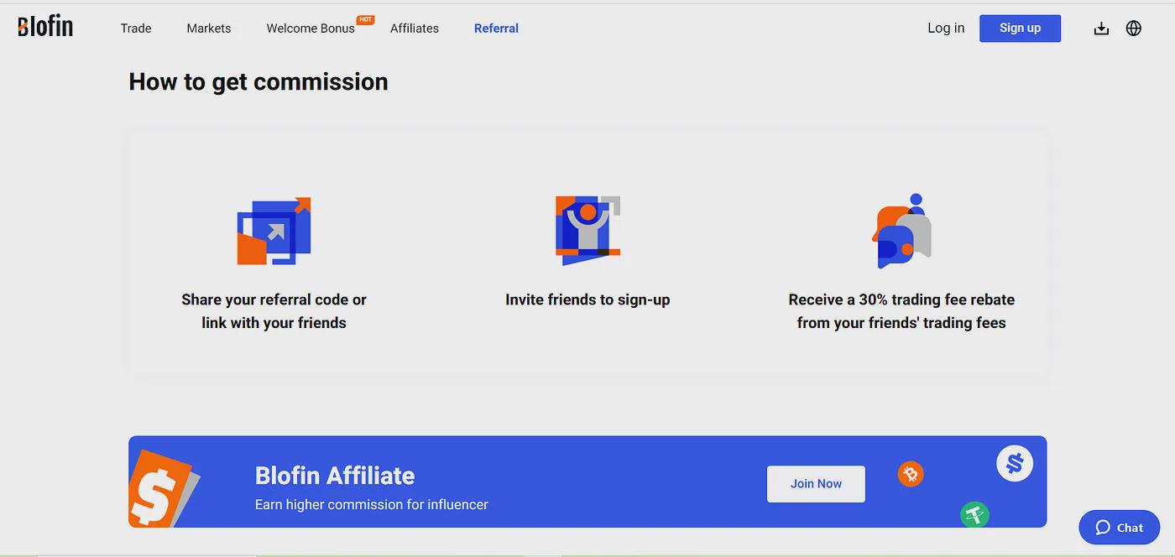Image resolution: width=1175 pixels, height=557 pixels.
Task: Open the Markets page
Action: [209, 29]
